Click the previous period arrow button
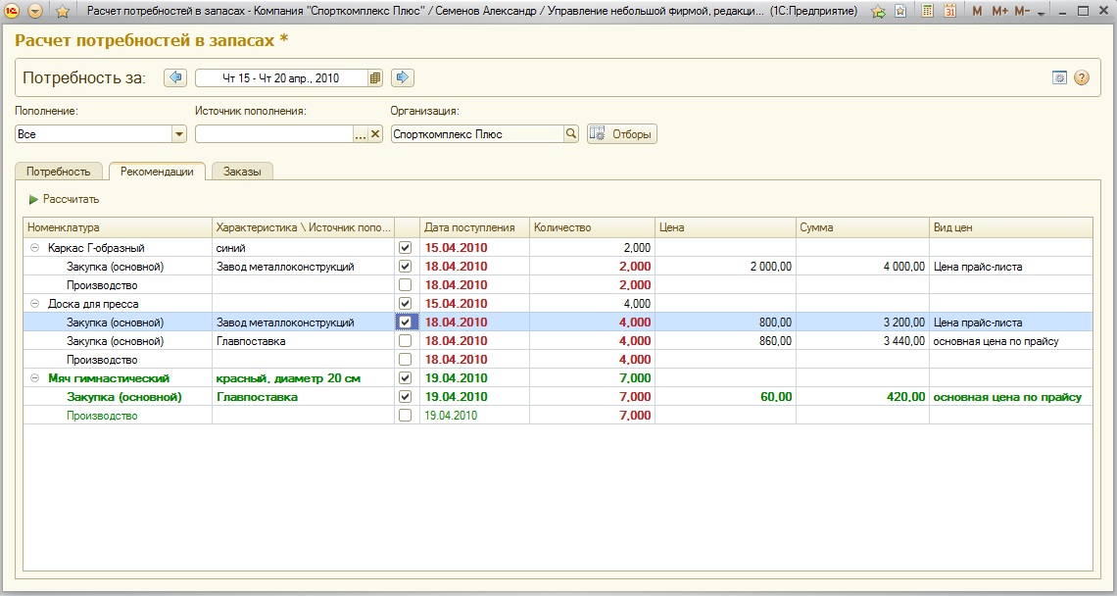The height and width of the screenshot is (596, 1117). coord(175,77)
